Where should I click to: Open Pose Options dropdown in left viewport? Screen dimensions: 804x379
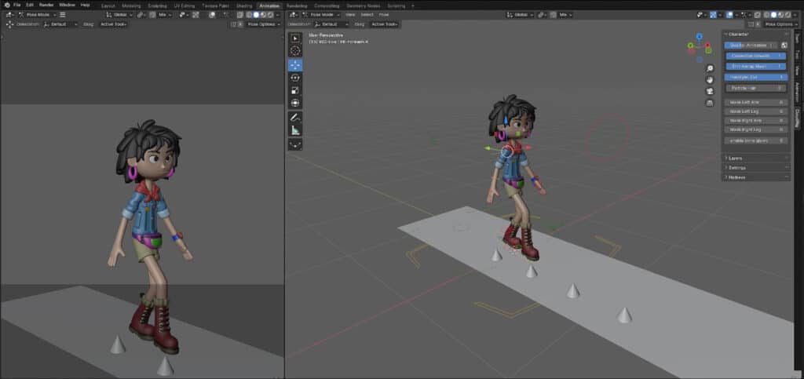[264, 24]
